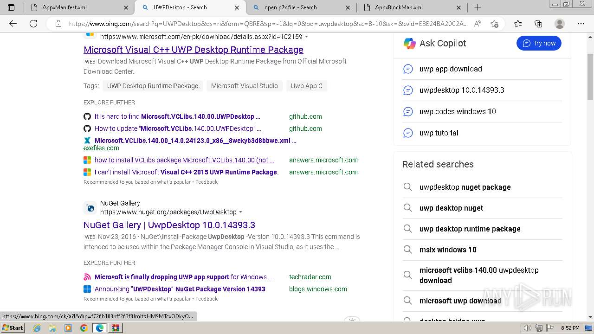Switch to open p7x file - Search tab
This screenshot has width=594, height=334.
point(301,7)
